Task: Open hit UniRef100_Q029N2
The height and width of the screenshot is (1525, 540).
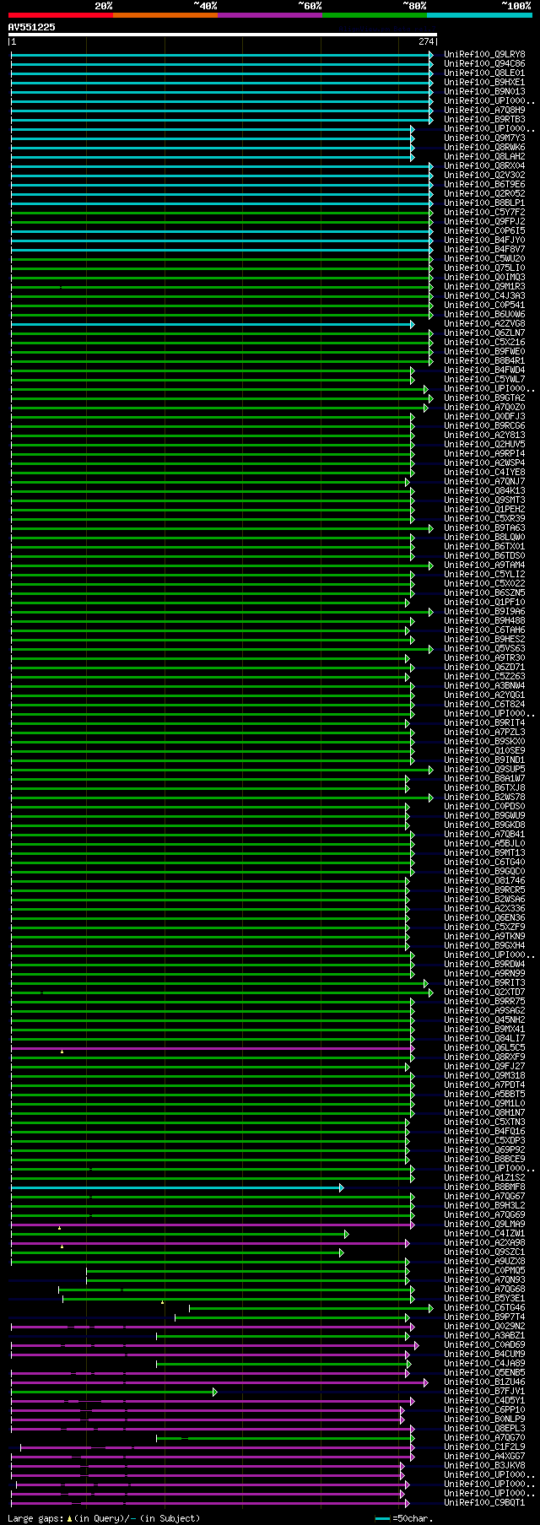Action: point(484,1326)
